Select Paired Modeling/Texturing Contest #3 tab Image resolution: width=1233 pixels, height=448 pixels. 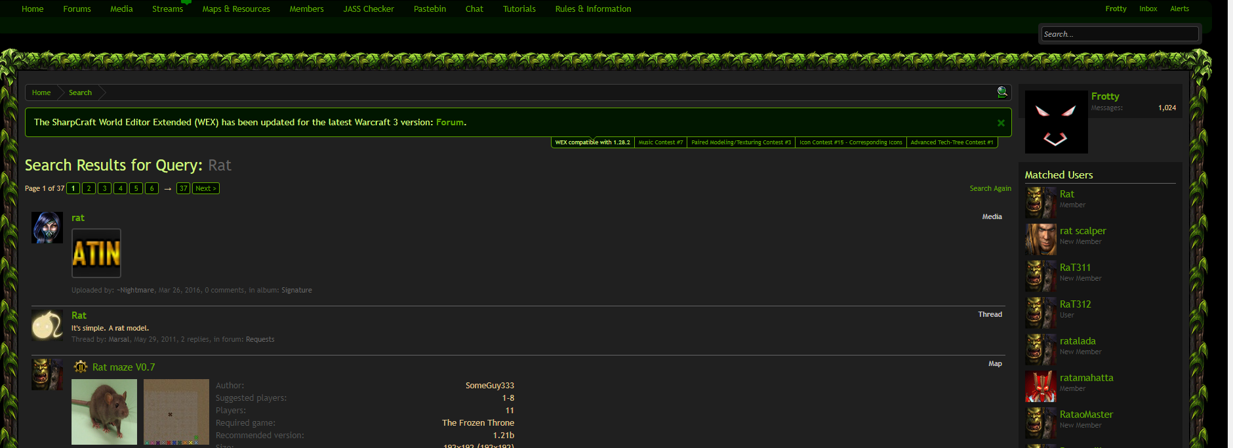click(x=741, y=142)
